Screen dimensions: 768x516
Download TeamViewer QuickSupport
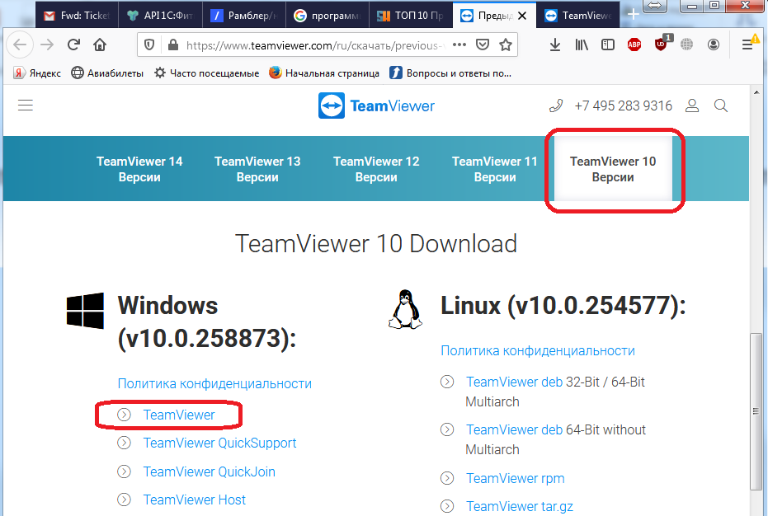pos(219,443)
